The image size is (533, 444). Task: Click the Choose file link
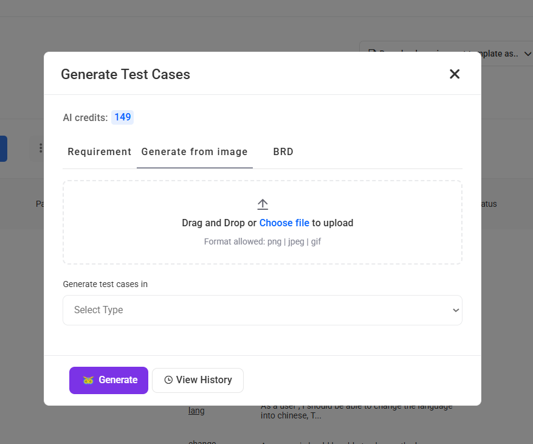click(284, 223)
